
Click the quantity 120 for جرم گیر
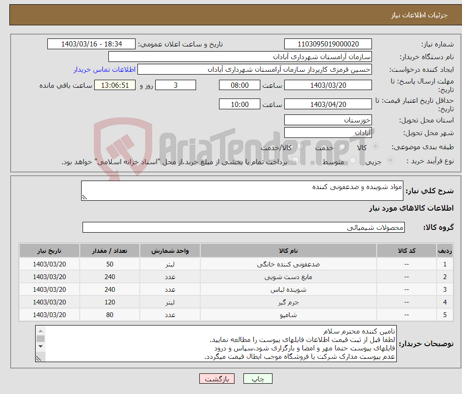(x=110, y=302)
